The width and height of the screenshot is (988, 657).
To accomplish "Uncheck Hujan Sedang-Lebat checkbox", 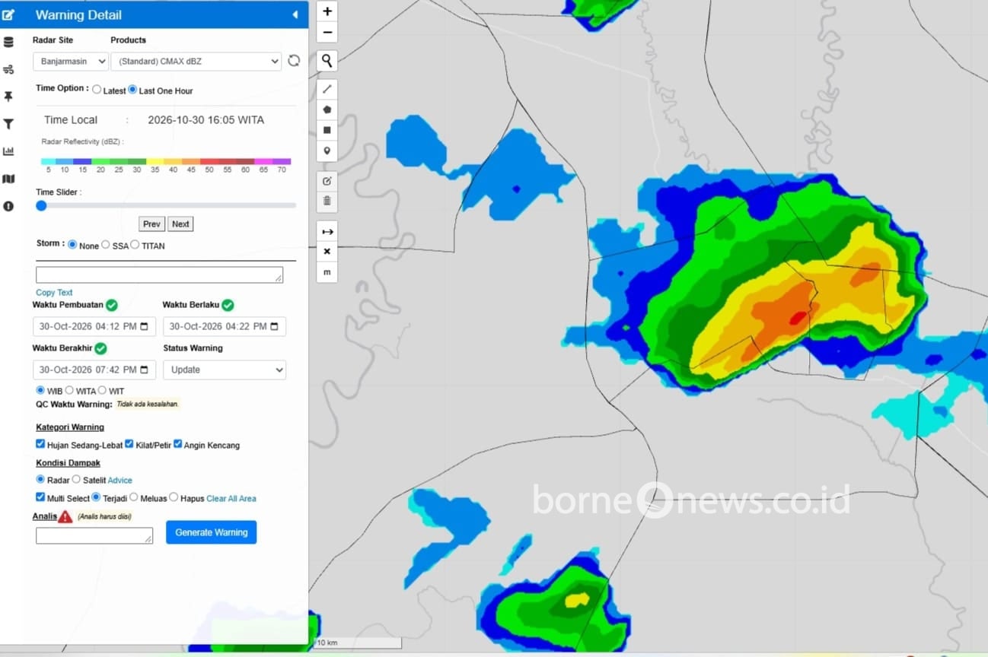I will (40, 444).
